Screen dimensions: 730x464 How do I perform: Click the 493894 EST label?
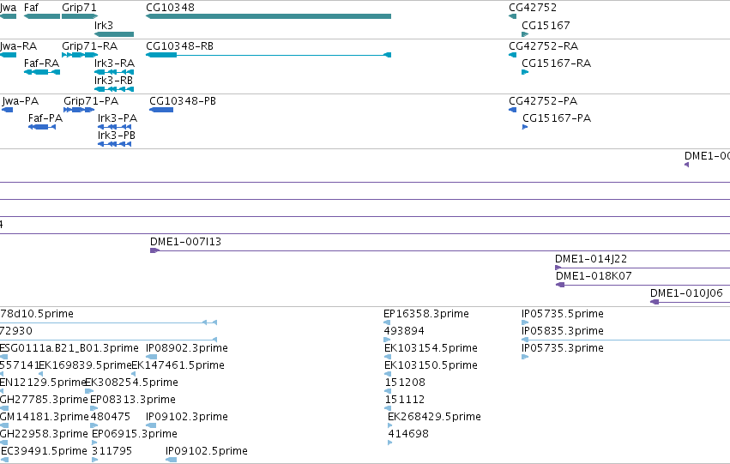(x=404, y=331)
